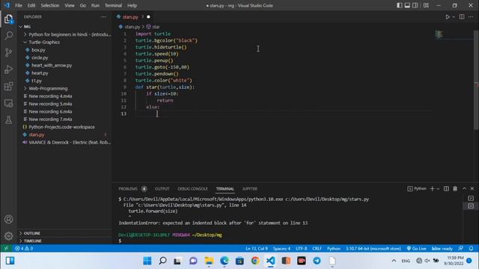Open box.py in the explorer
479x269 pixels.
coord(38,50)
